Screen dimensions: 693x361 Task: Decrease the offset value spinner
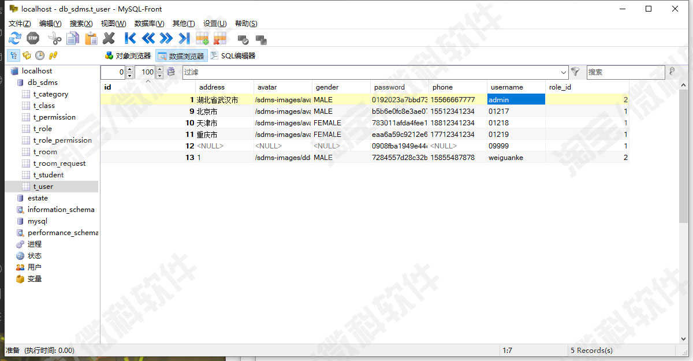click(129, 75)
